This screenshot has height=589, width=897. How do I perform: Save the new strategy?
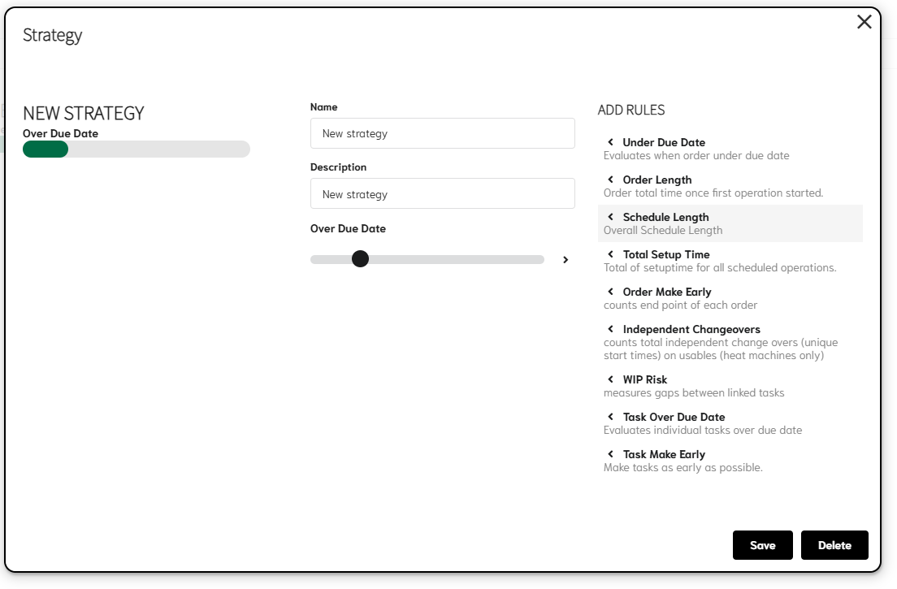coord(762,545)
